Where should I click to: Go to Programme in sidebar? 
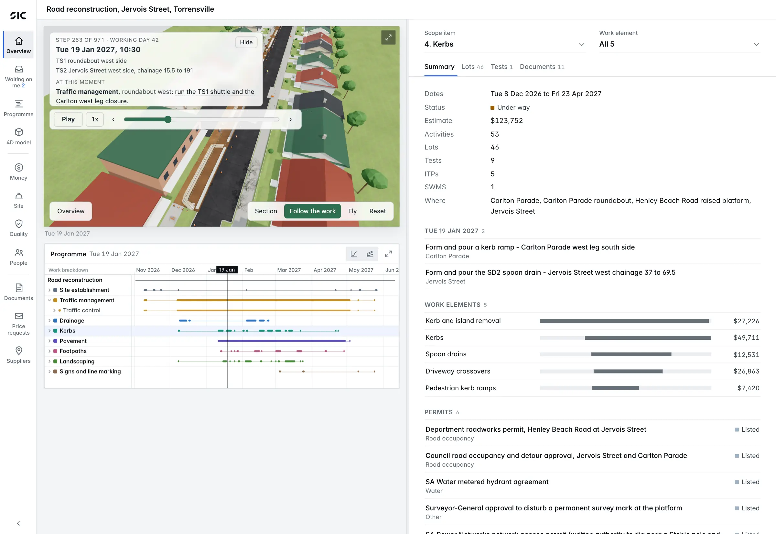point(19,108)
